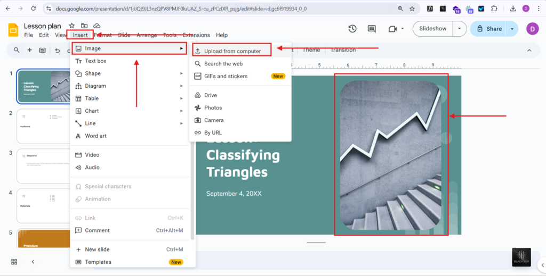Click the Classifying Triangles title text

243,163
